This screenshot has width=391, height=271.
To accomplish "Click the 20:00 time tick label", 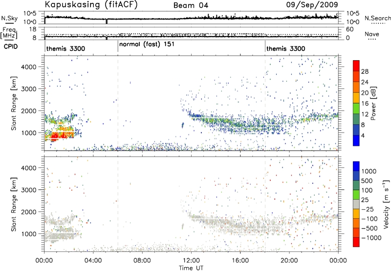I will (289, 261).
